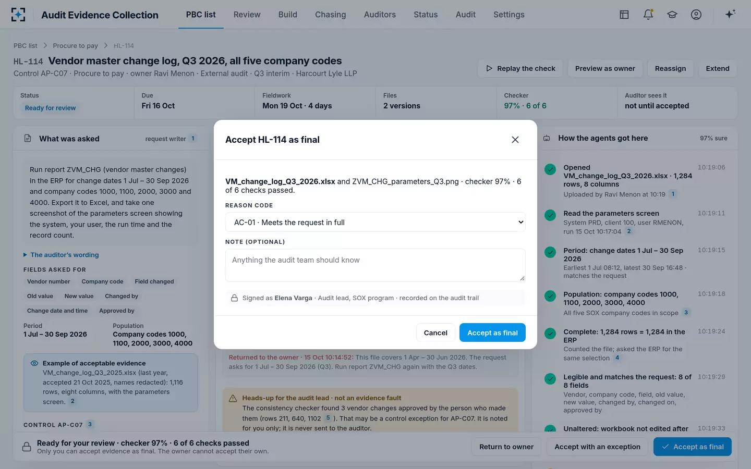This screenshot has width=751, height=469.
Task: Open the sparkle assistant icon
Action: point(730,14)
